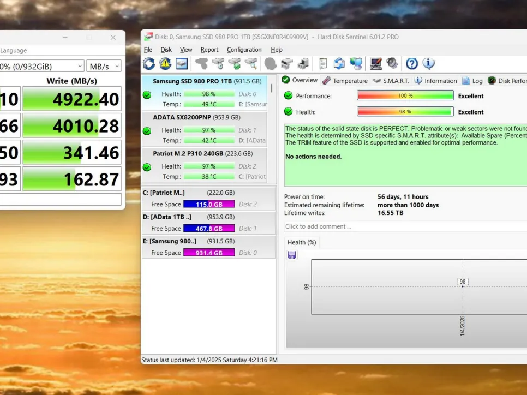Viewport: 527px width, 395px height.
Task: Open the Configuration menu
Action: pos(244,50)
